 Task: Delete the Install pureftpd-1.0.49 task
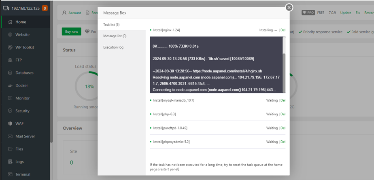click(x=283, y=128)
